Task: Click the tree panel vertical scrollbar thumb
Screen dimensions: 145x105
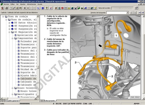Action: (x=38, y=67)
